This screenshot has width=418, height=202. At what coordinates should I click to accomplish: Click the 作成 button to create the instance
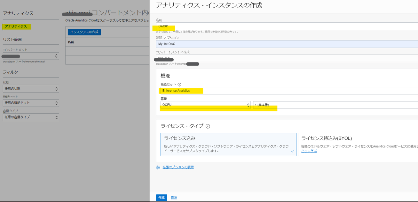click(x=162, y=198)
